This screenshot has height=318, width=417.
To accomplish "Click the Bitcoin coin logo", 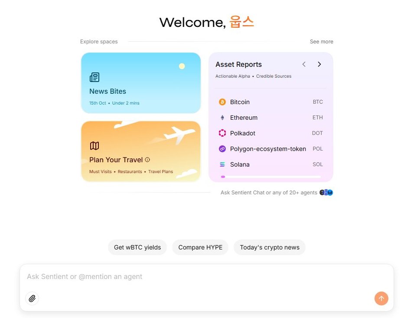I will coord(222,102).
